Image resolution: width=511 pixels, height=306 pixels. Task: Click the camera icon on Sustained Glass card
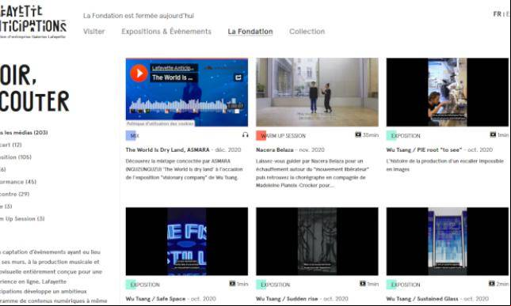[491, 284]
